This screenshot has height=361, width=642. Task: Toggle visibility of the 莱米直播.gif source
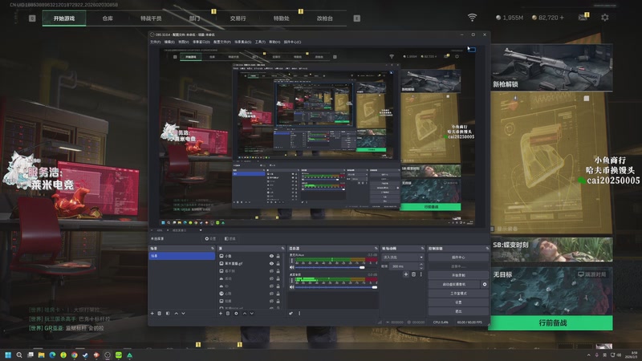tap(271, 264)
